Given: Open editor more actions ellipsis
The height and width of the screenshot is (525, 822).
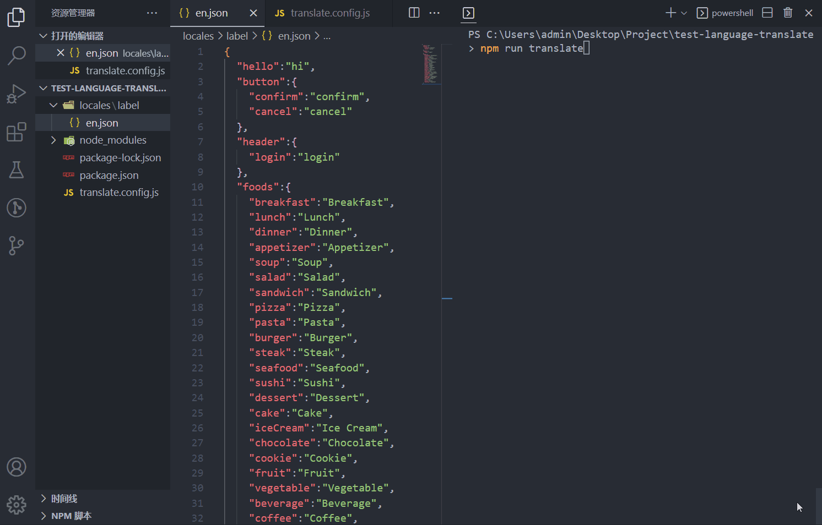Looking at the screenshot, I should tap(435, 13).
